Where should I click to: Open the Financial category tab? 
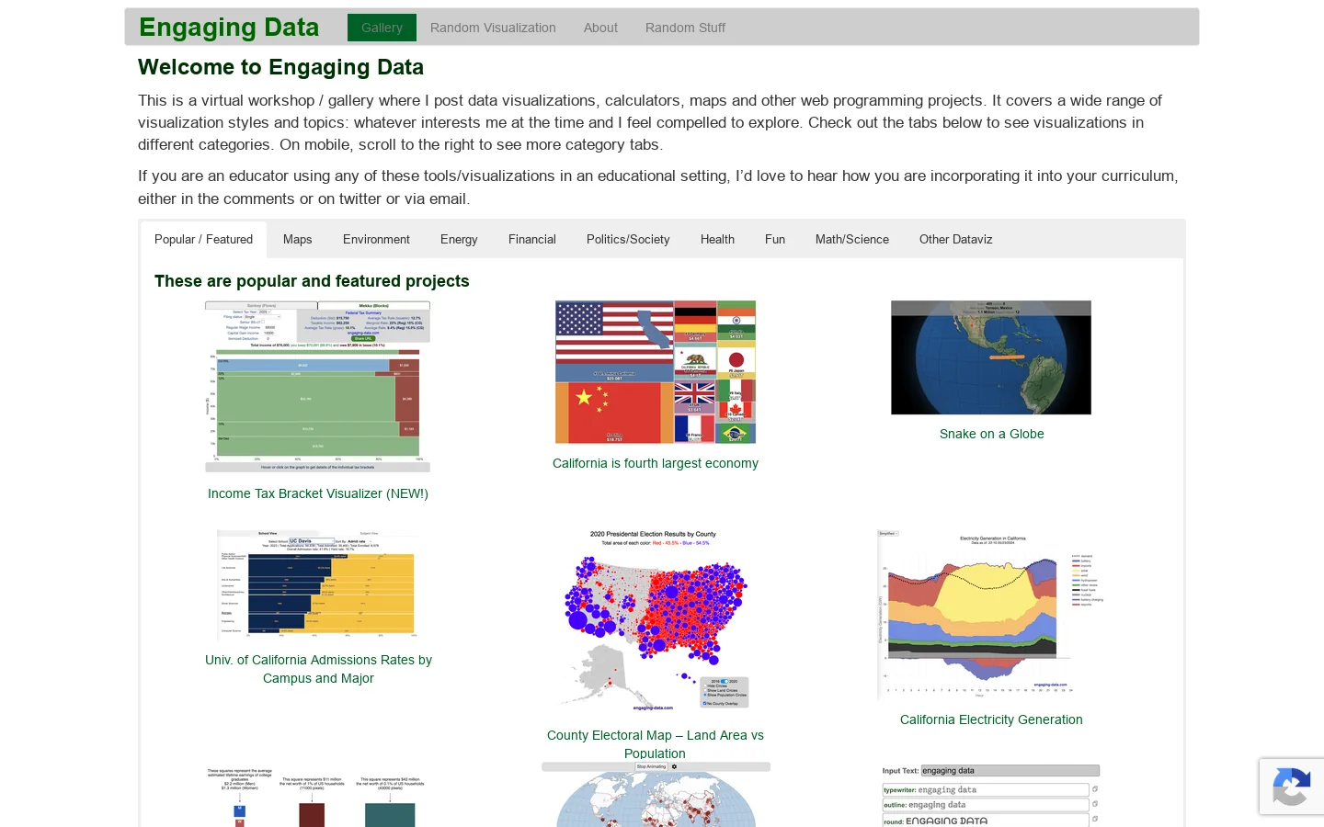(x=531, y=239)
